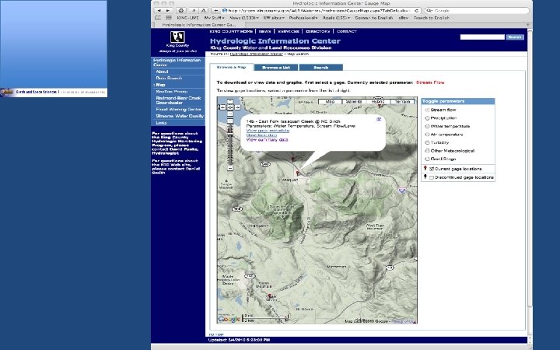Decrease page text size
The width and height of the screenshot is (560, 350).
pos(194,11)
